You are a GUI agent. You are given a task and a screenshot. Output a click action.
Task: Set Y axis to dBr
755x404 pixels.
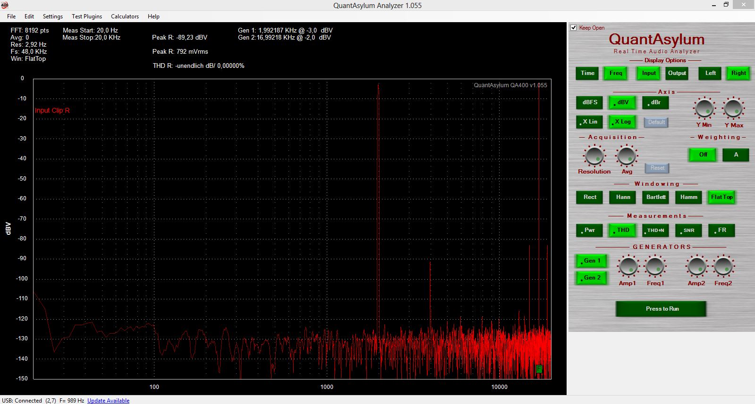click(655, 102)
